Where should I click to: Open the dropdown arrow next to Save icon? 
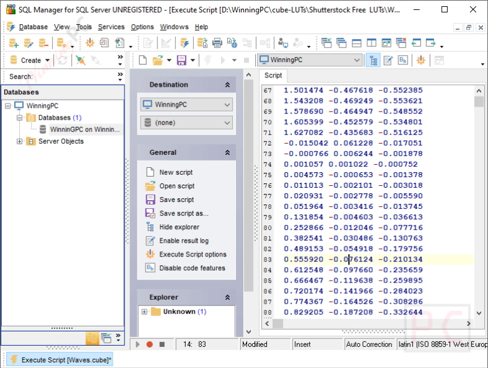193,60
